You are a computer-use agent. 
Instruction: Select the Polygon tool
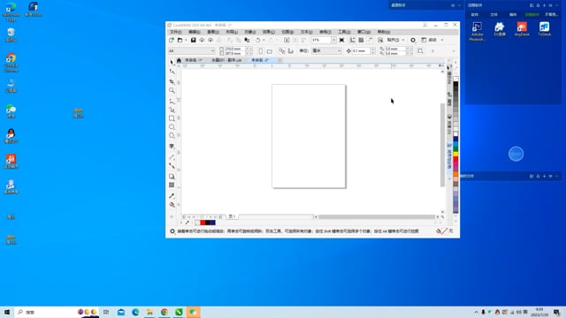tap(172, 135)
